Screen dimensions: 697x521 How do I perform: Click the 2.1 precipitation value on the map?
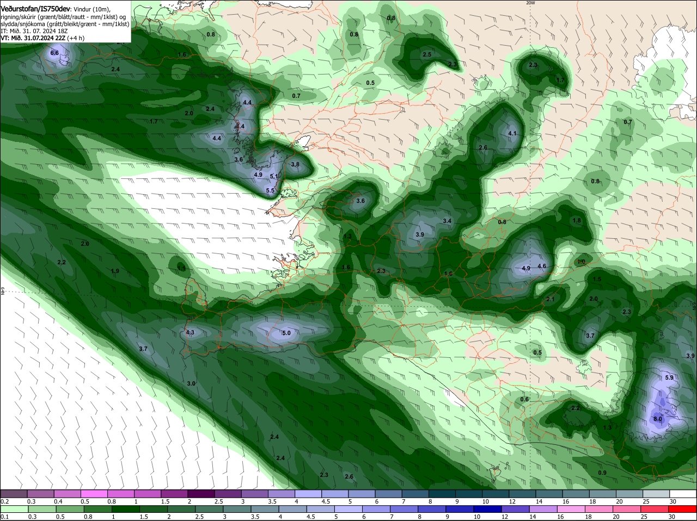point(550,299)
